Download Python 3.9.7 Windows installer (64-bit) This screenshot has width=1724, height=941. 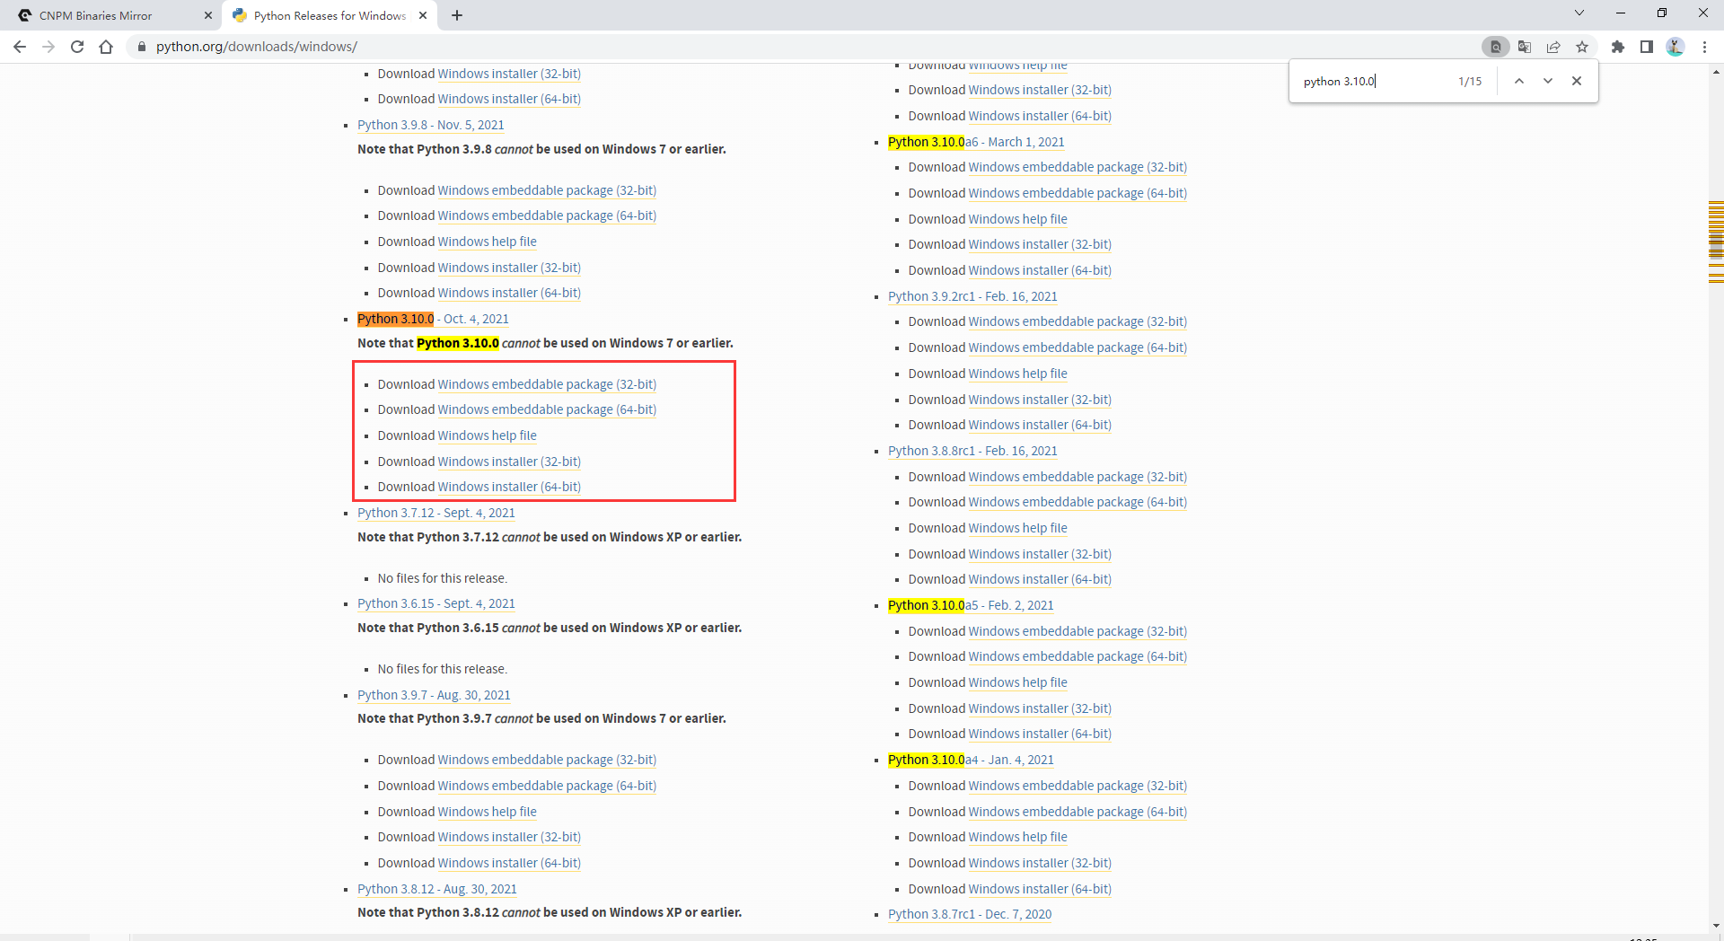[509, 863]
